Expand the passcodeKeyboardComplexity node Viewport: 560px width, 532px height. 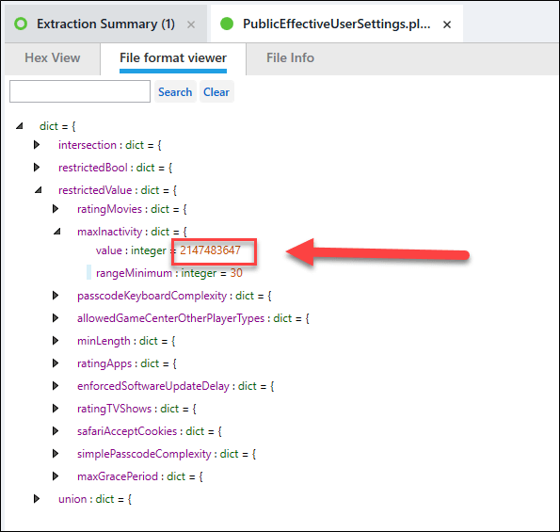pos(56,296)
